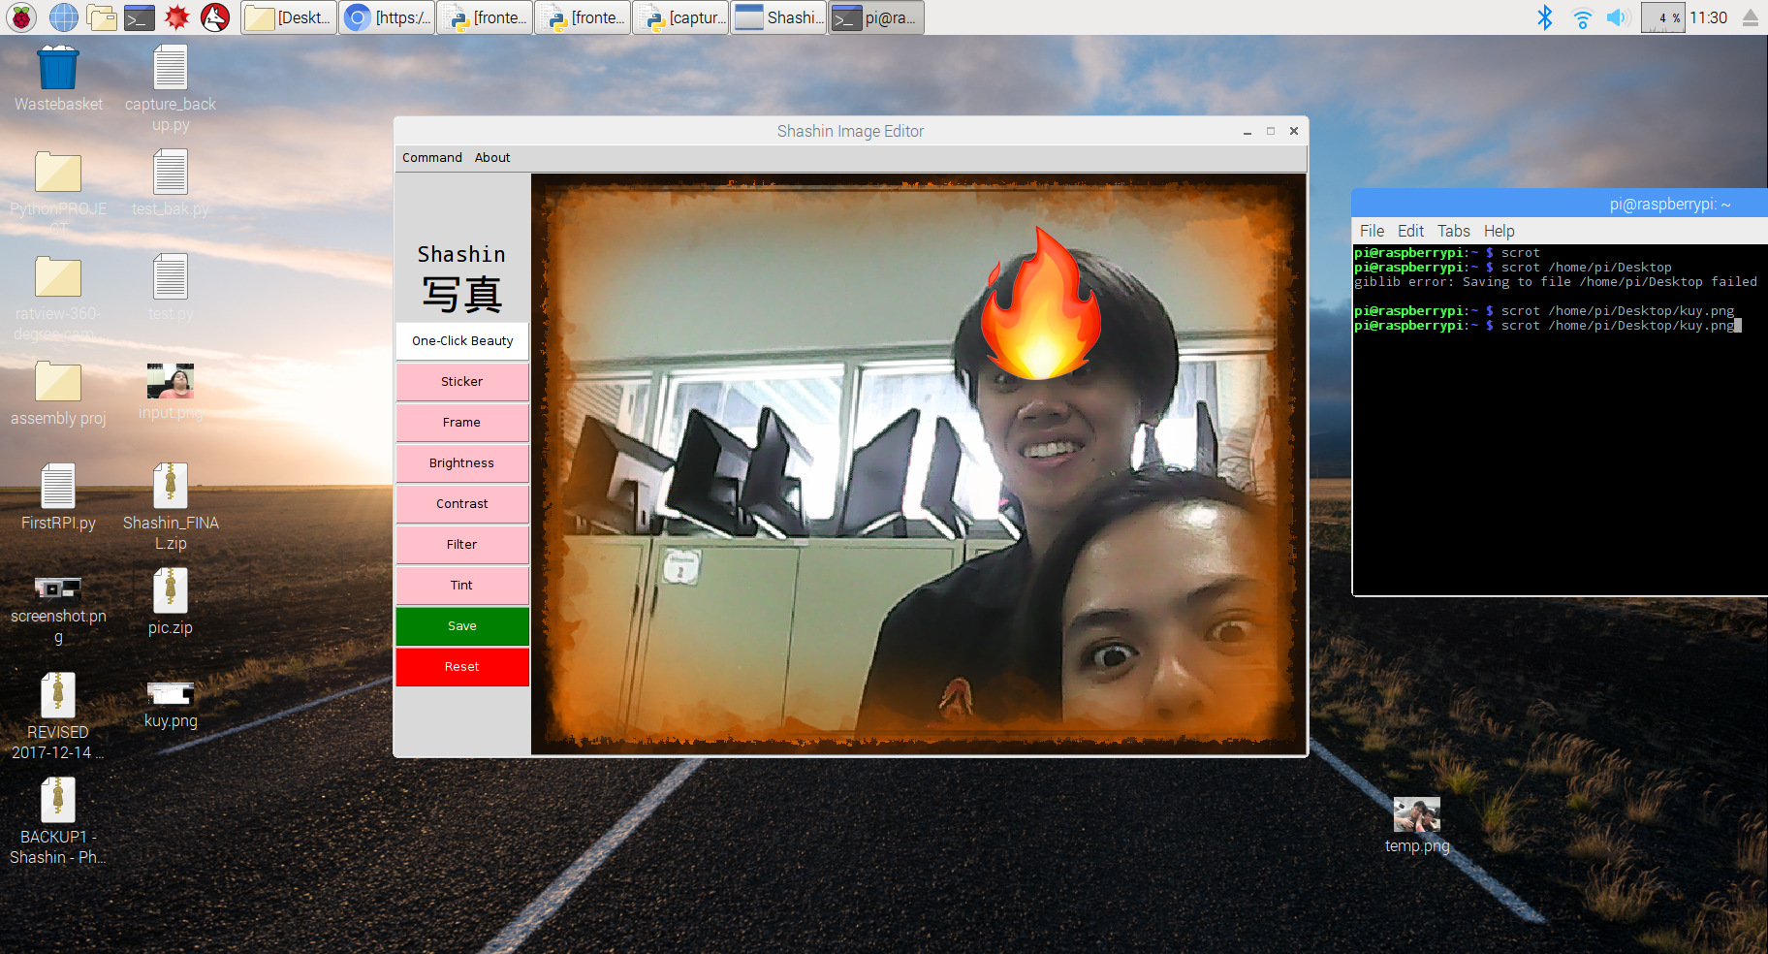Select the input.png thumbnail on desktop
This screenshot has width=1768, height=954.
click(x=171, y=392)
